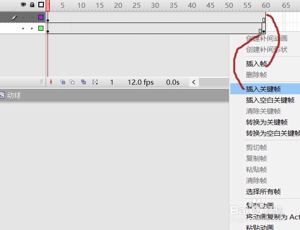Click the purple outline swatch of top layer

pyautogui.click(x=41, y=17)
